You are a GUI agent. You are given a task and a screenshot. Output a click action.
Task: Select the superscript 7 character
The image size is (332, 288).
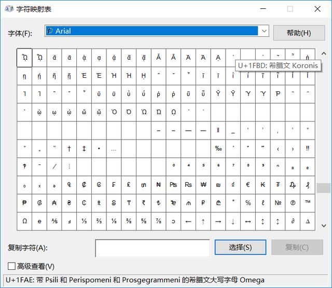(233, 167)
